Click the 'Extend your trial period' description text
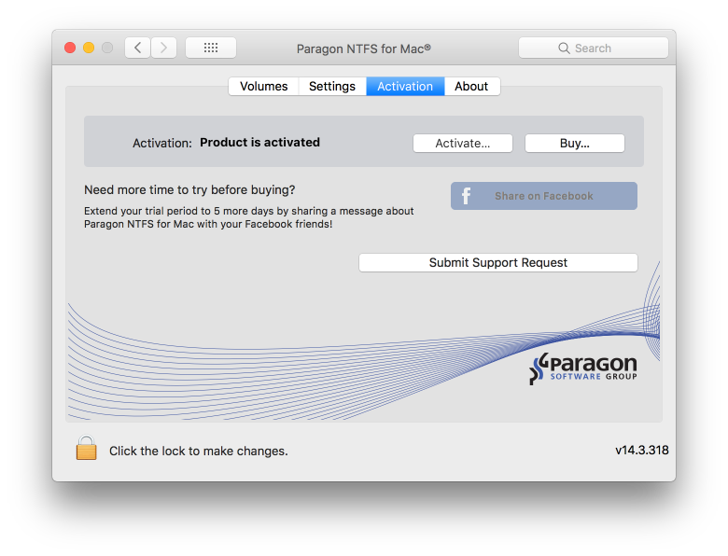Image resolution: width=728 pixels, height=556 pixels. [x=248, y=217]
